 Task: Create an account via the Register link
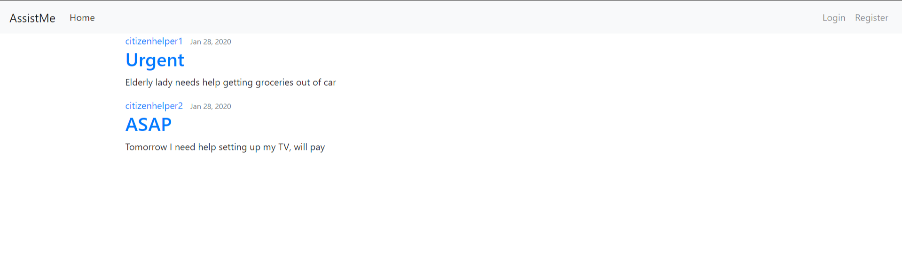pyautogui.click(x=871, y=18)
